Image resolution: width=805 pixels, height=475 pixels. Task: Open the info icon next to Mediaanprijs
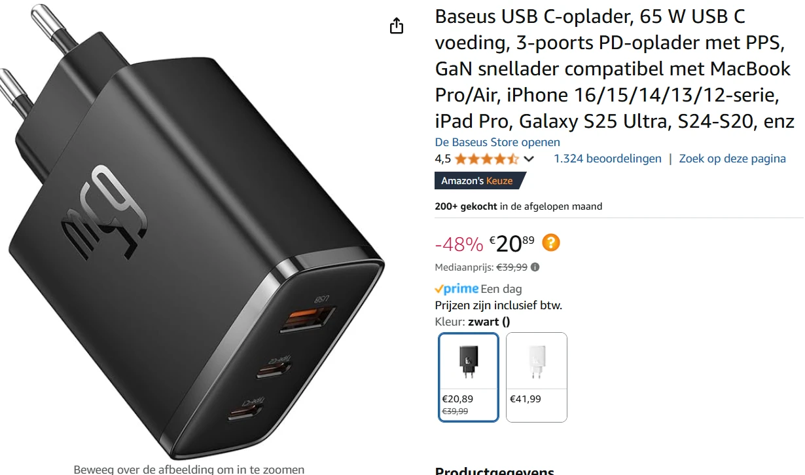coord(535,267)
